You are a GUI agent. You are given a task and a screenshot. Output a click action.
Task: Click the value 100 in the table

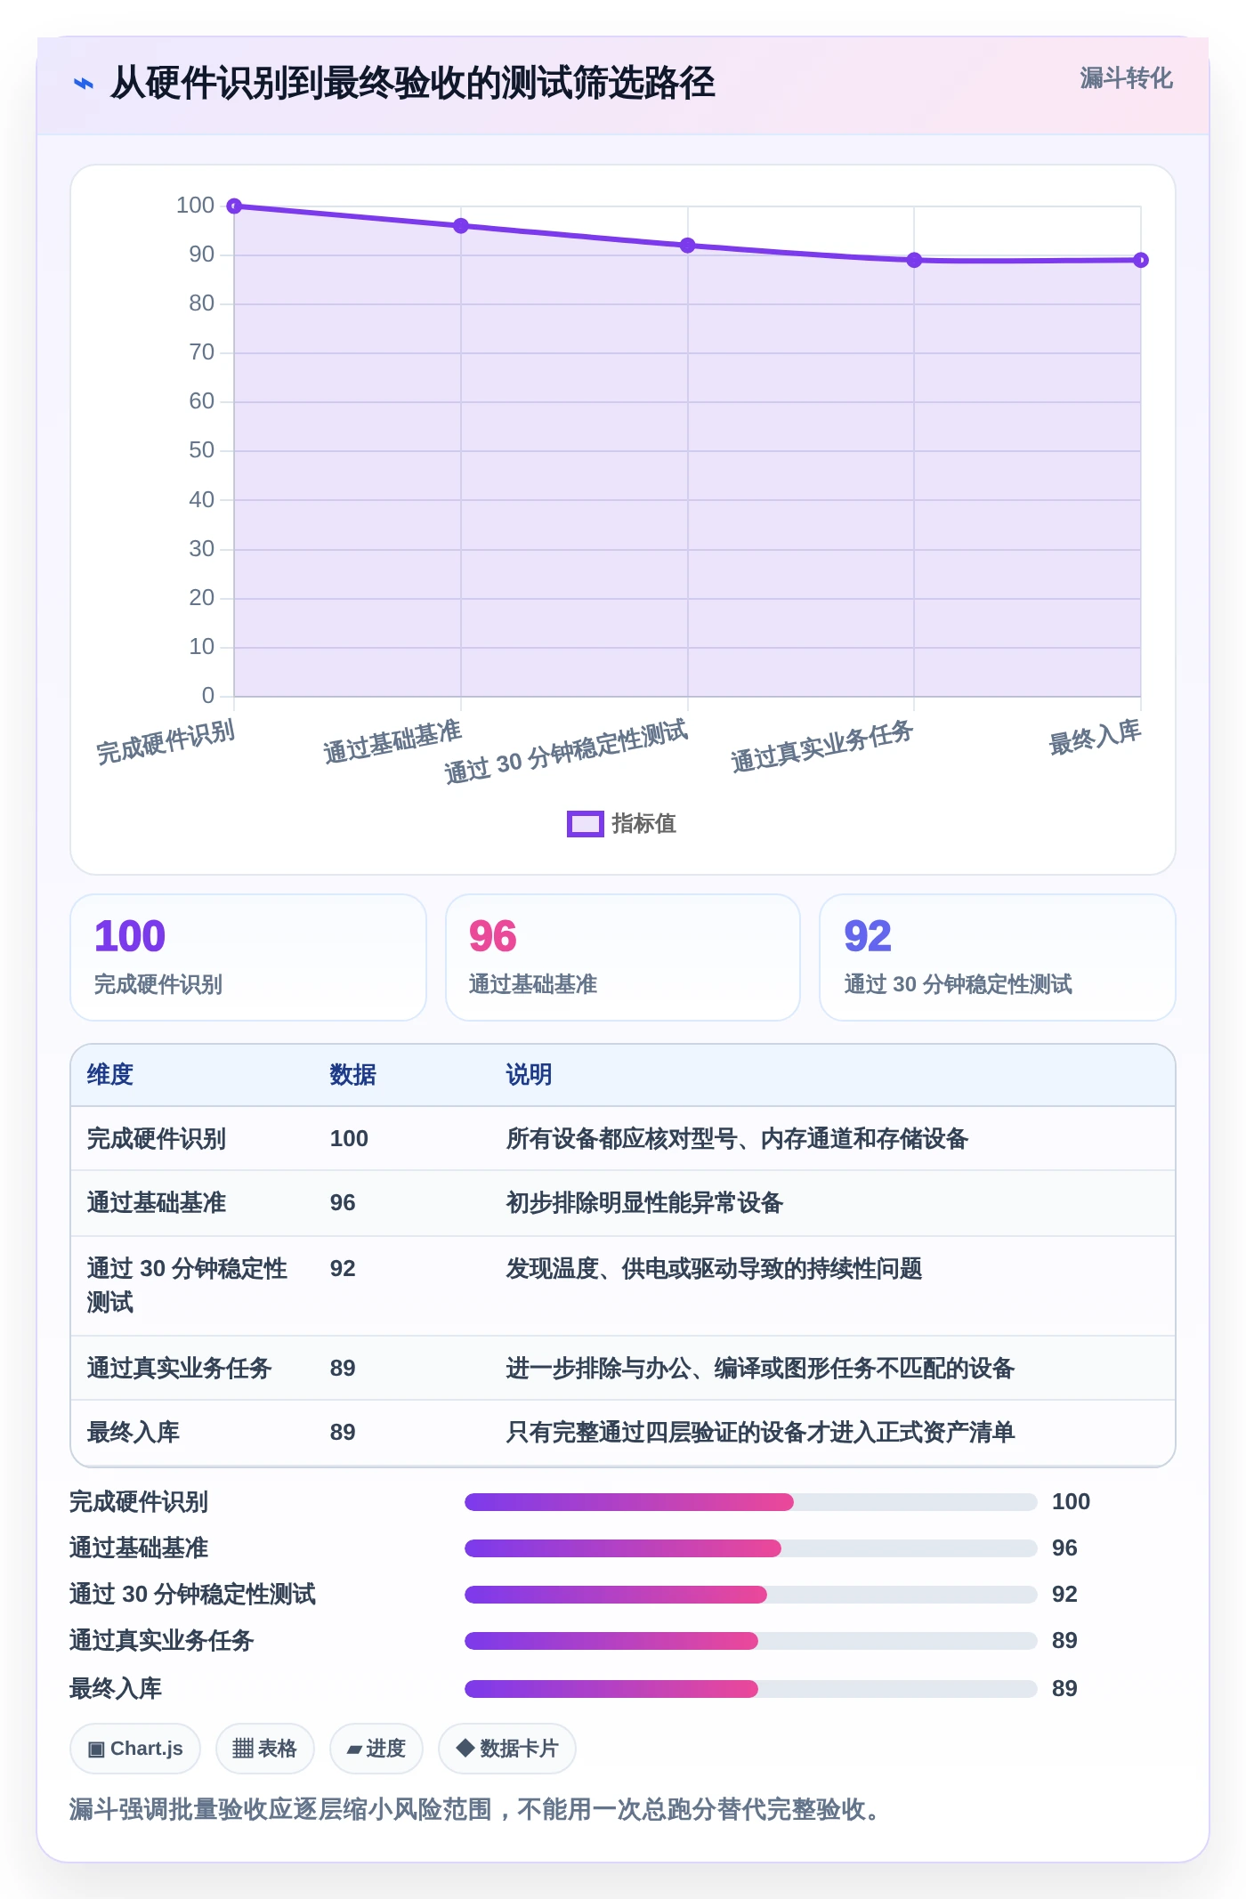pyautogui.click(x=349, y=1139)
